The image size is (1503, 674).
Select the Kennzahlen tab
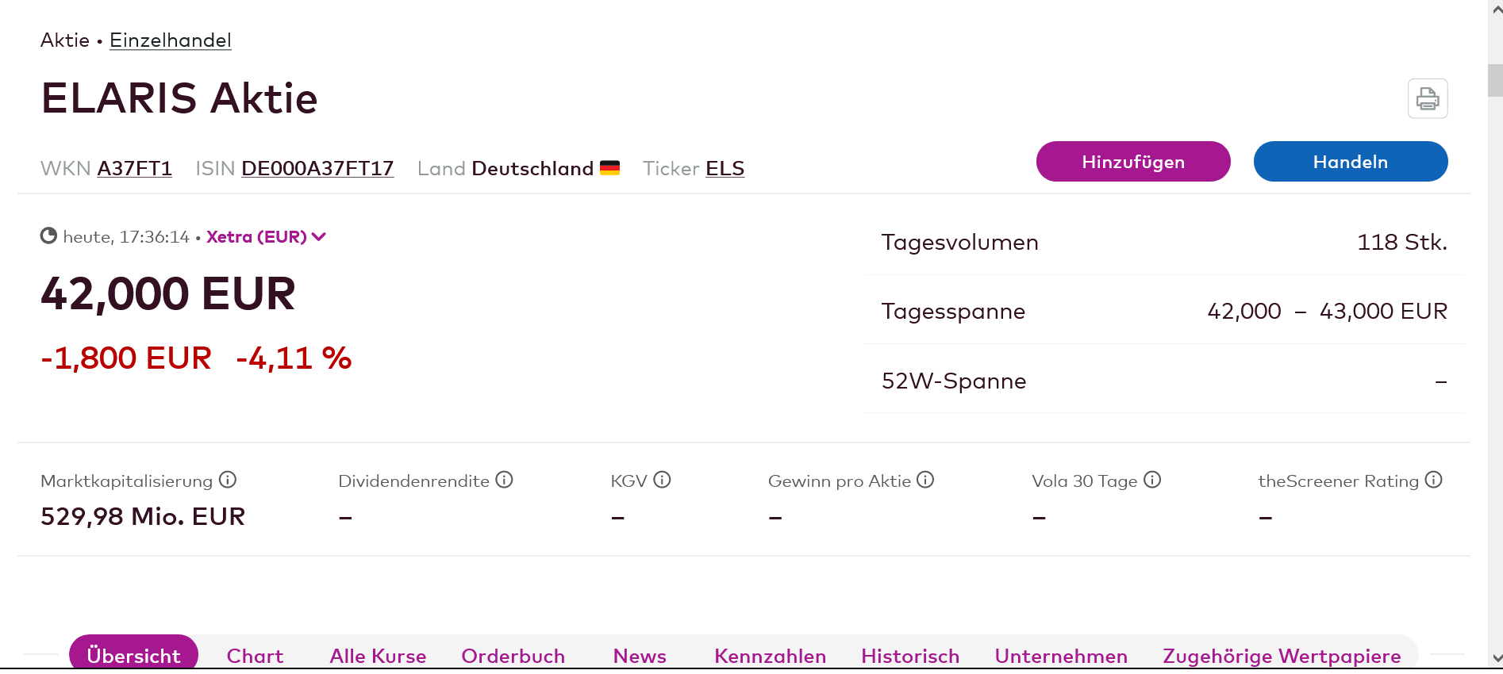(770, 656)
